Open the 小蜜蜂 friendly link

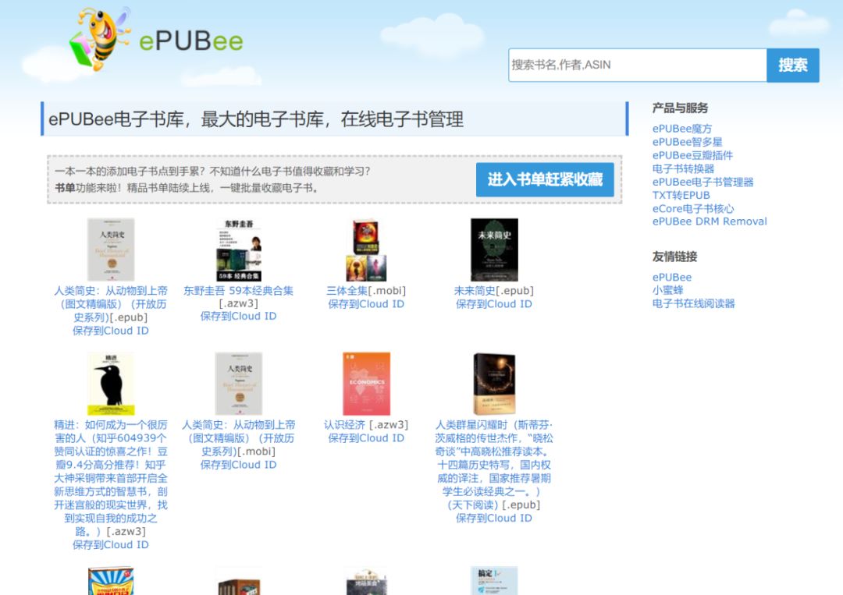[669, 289]
